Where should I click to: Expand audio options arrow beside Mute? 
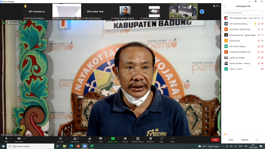(11, 138)
